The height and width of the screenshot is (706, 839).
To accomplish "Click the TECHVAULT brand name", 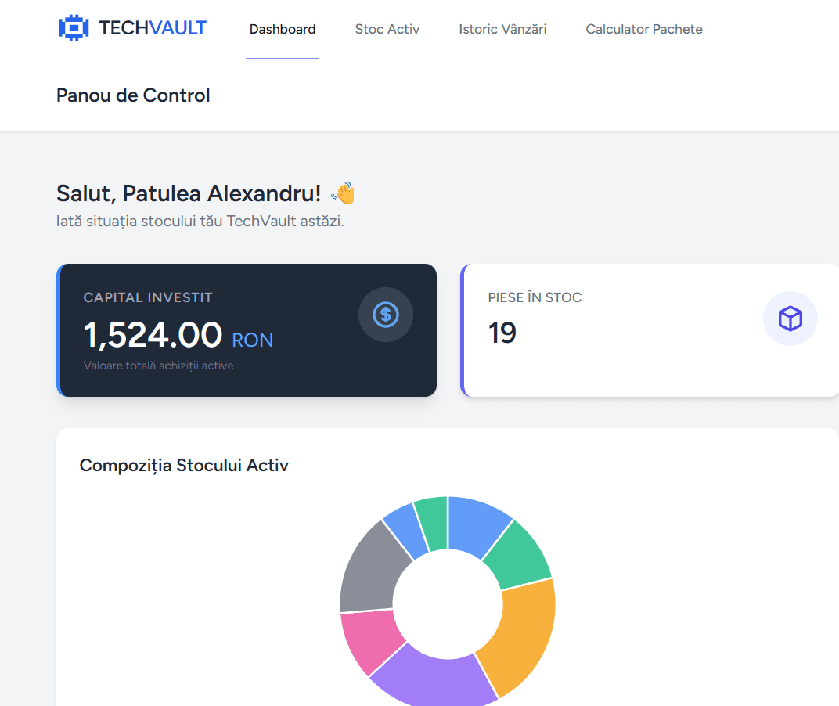I will 153,27.
